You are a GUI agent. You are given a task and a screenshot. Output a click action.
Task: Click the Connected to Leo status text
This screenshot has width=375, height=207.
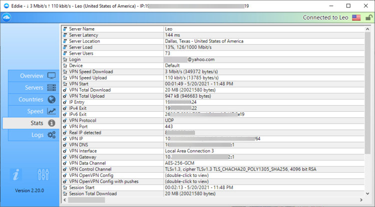click(325, 18)
